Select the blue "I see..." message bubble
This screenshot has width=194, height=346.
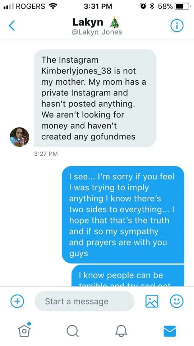coord(123,215)
